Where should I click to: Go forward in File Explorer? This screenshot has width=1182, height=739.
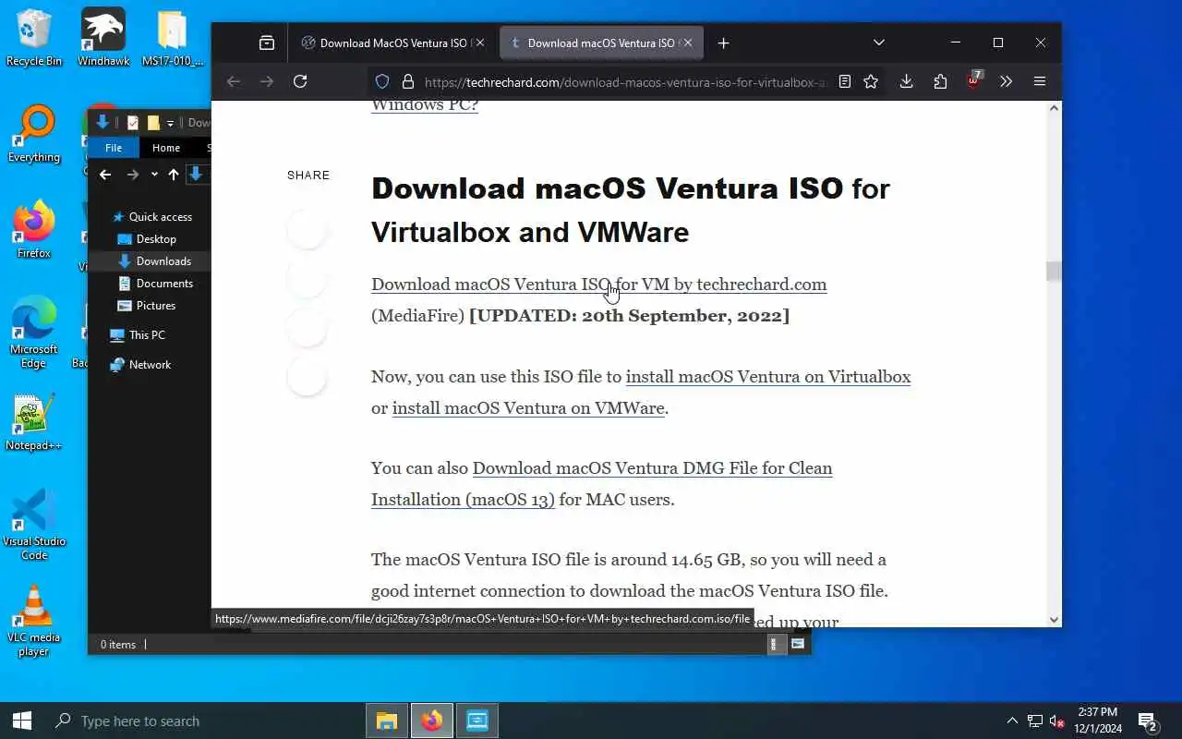click(133, 175)
